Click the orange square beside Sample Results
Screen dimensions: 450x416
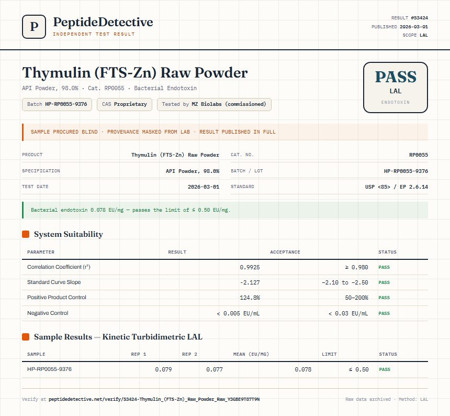pyautogui.click(x=26, y=337)
